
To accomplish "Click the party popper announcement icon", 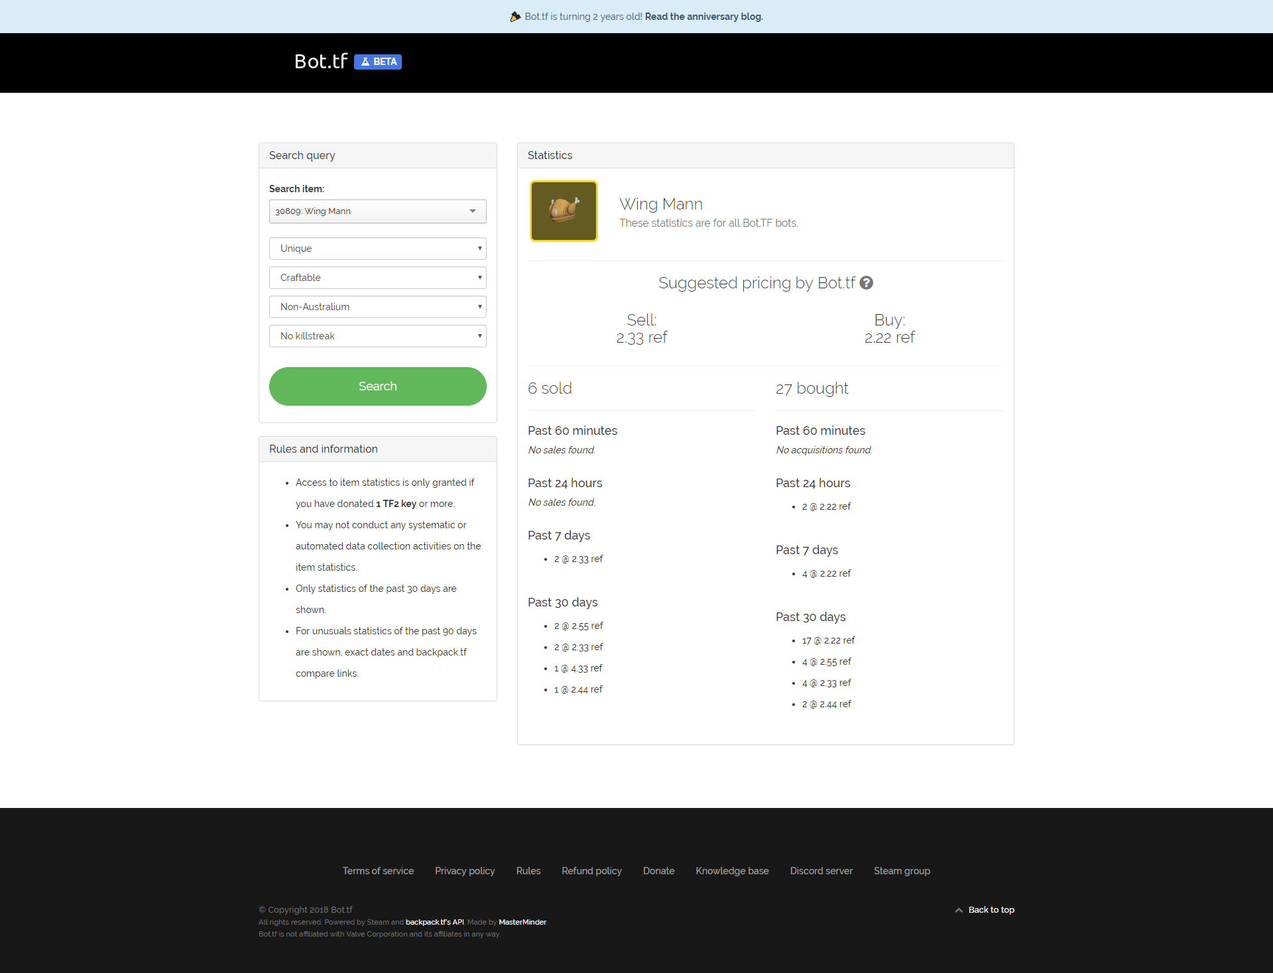I will pyautogui.click(x=515, y=17).
